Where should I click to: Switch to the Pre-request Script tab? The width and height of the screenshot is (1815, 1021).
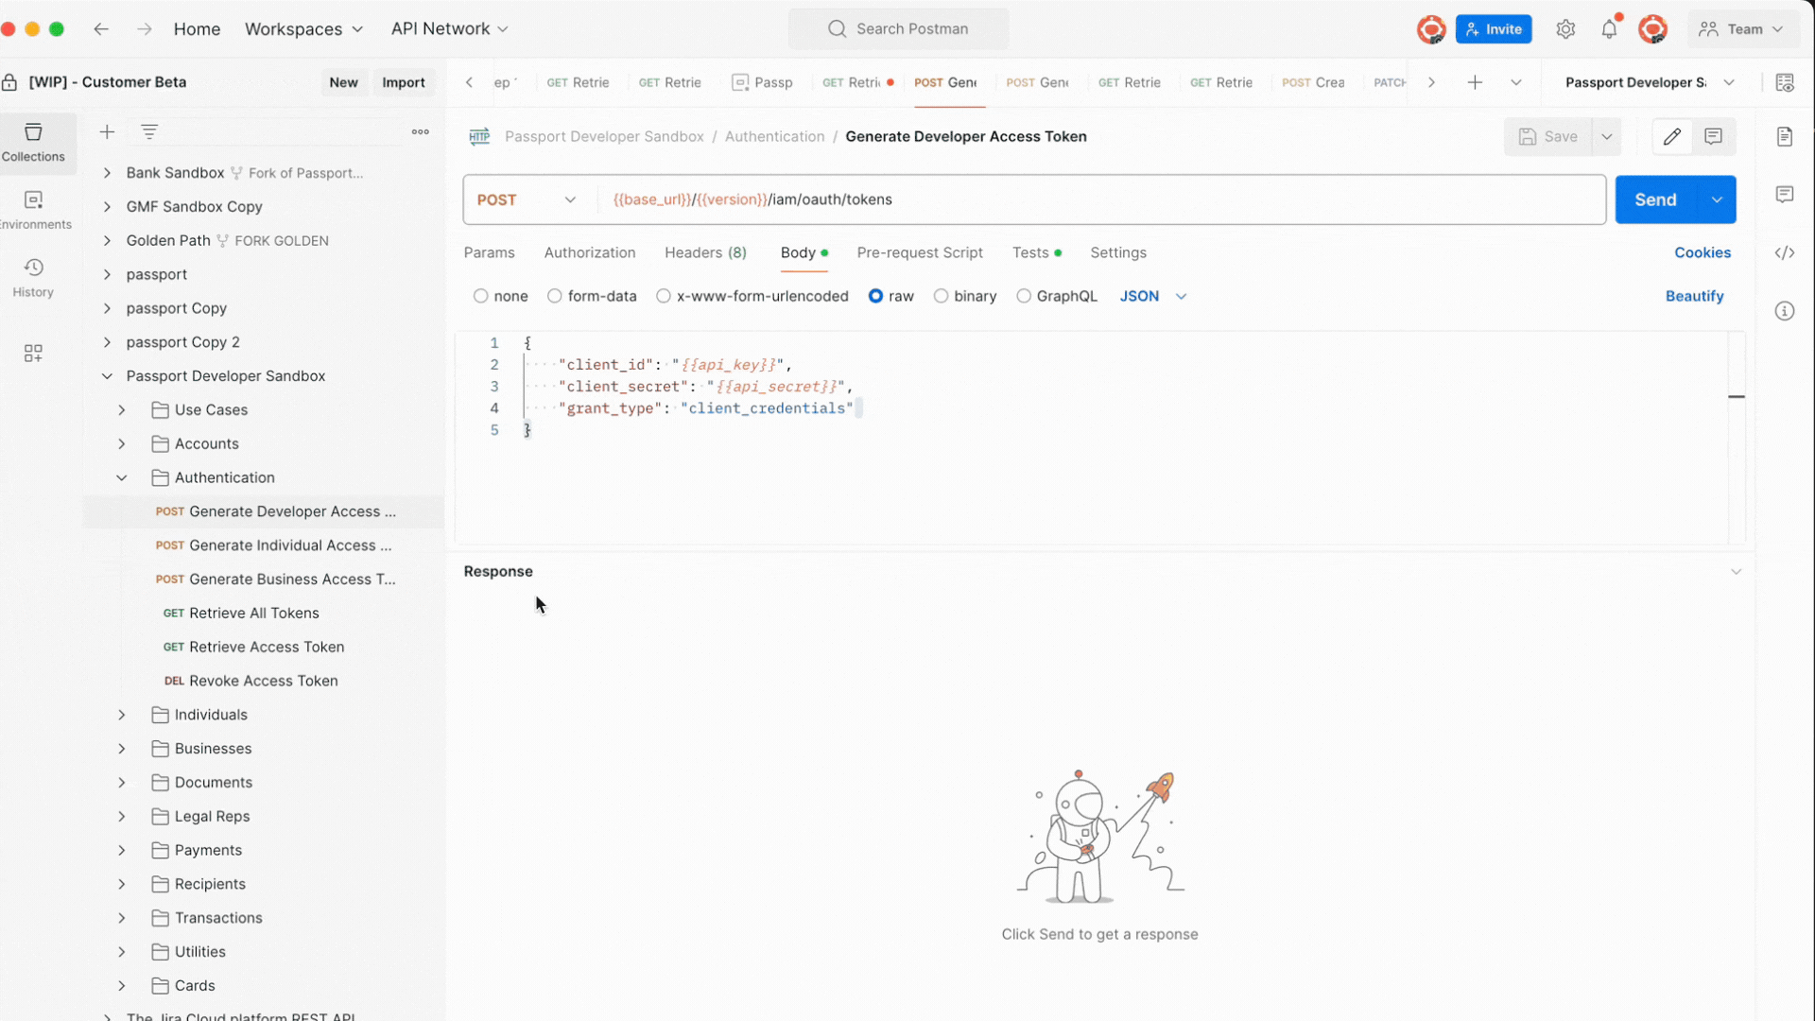tap(920, 252)
